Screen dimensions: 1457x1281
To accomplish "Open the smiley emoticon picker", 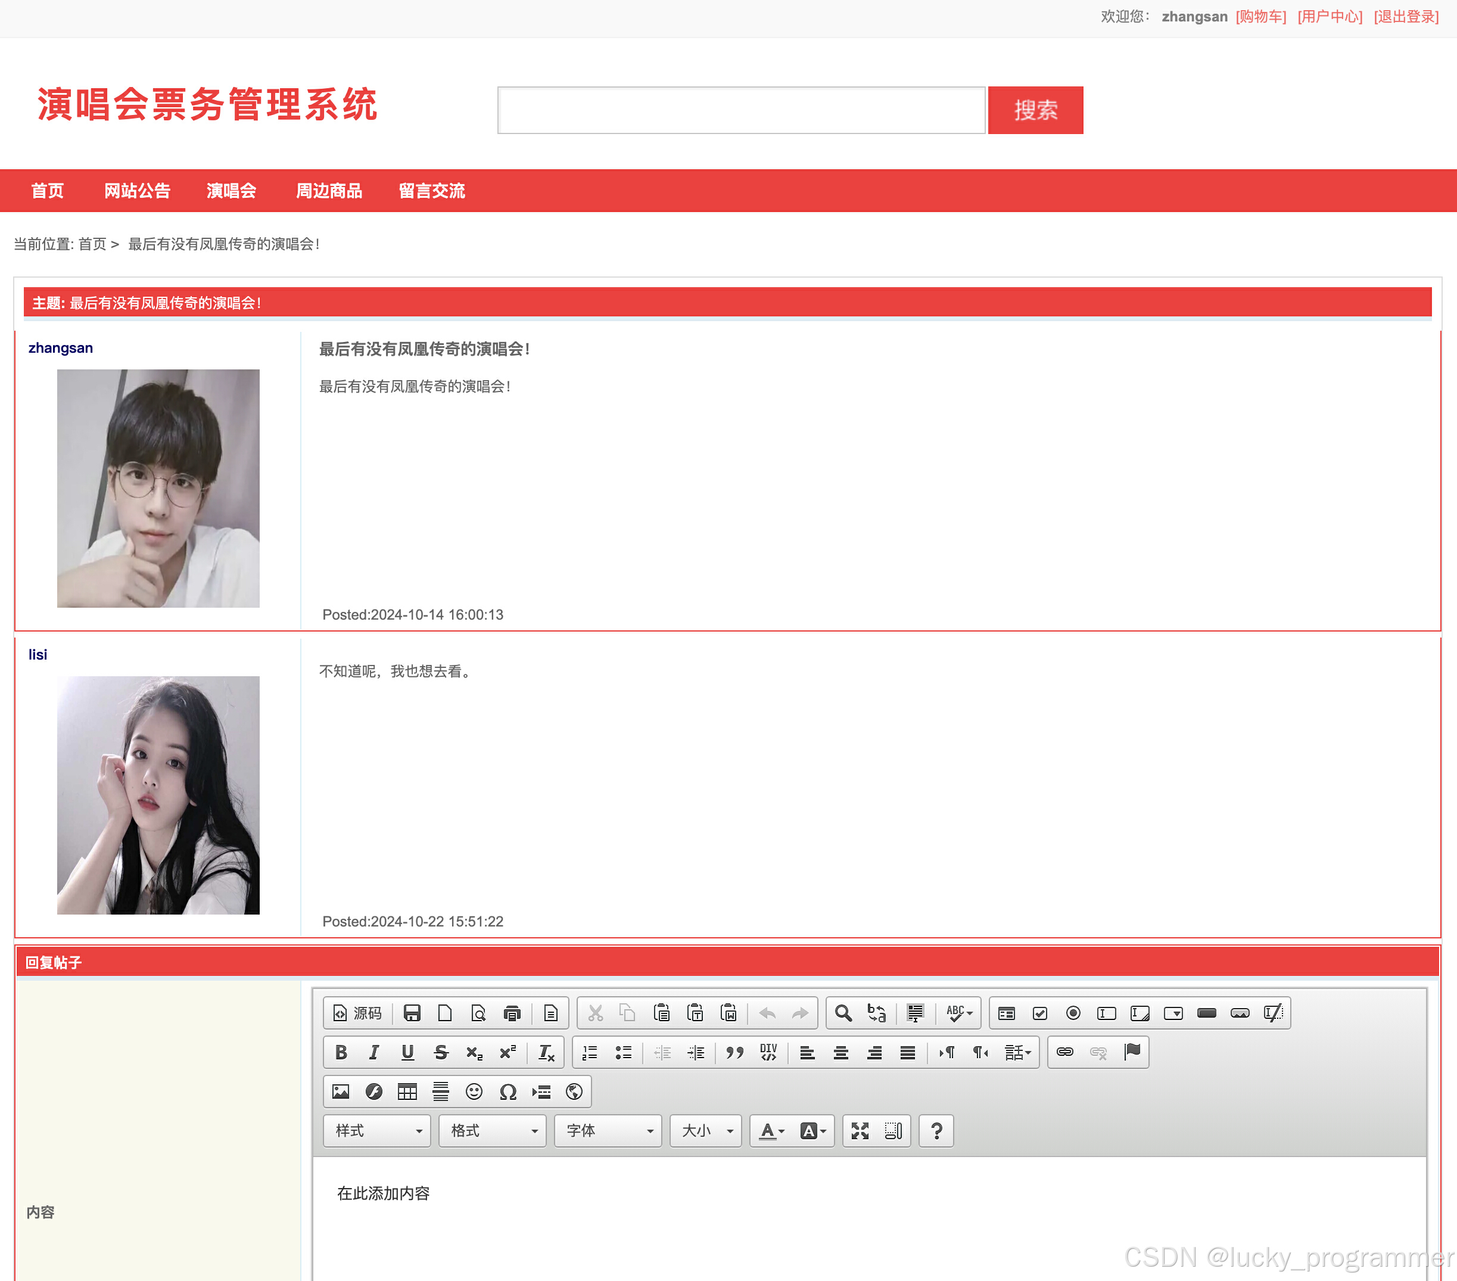I will pyautogui.click(x=474, y=1092).
